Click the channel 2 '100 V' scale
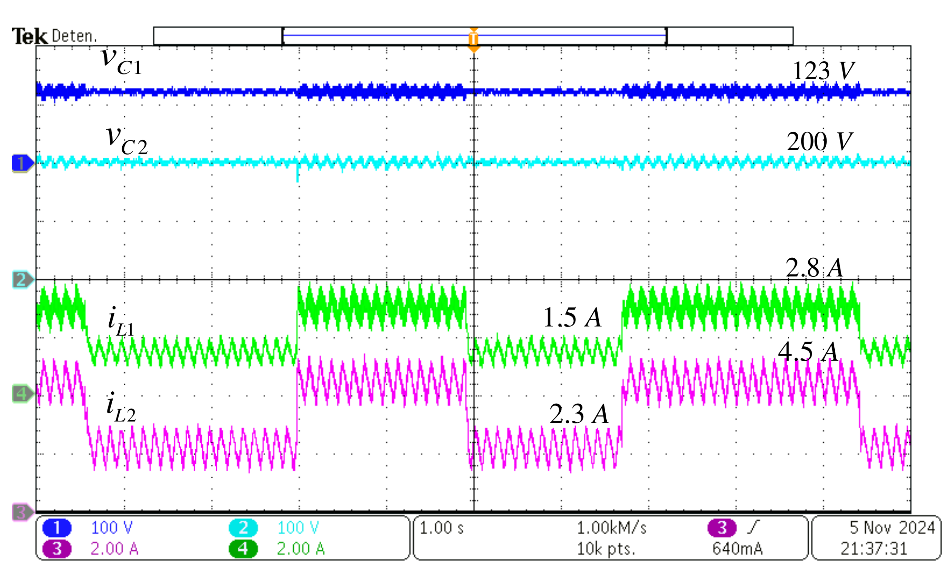The width and height of the screenshot is (952, 573). [298, 528]
